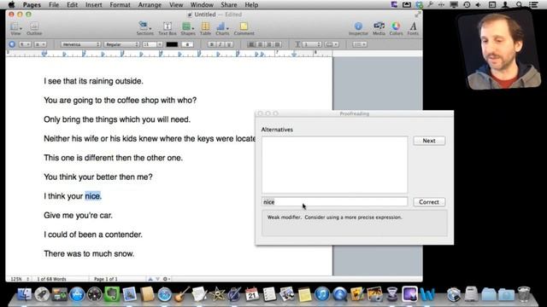The height and width of the screenshot is (307, 547).
Task: Open Spotlight search in menu bar
Action: 519,5
